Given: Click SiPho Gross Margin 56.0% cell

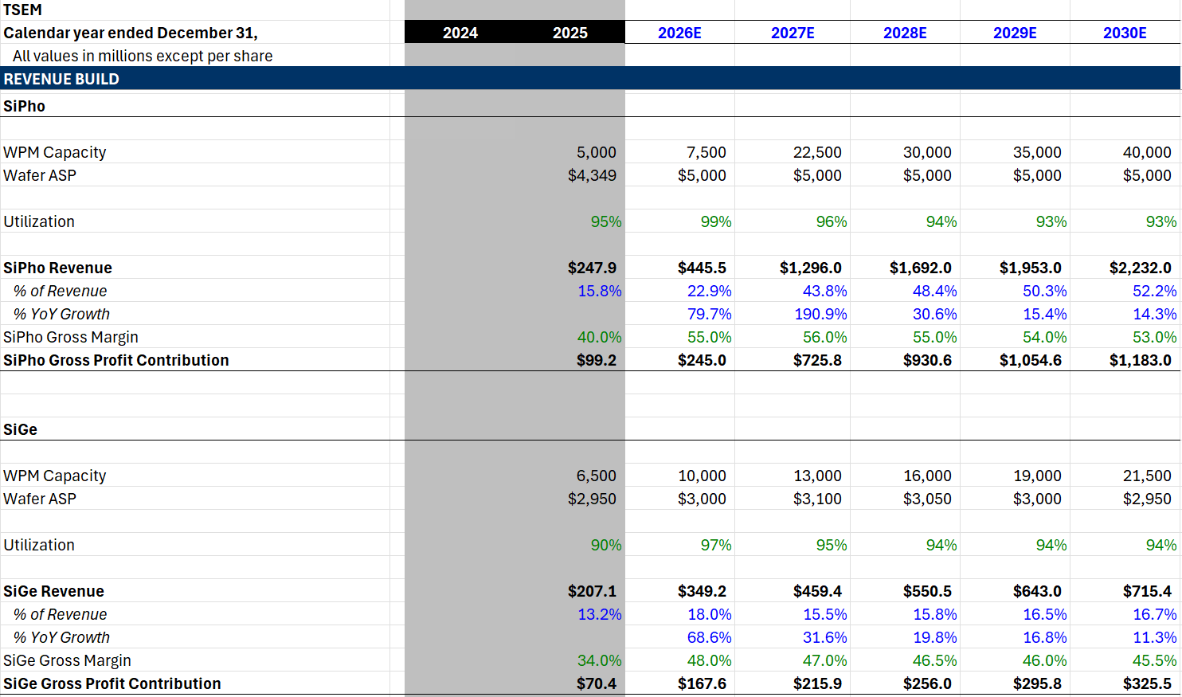Looking at the screenshot, I should [792, 337].
